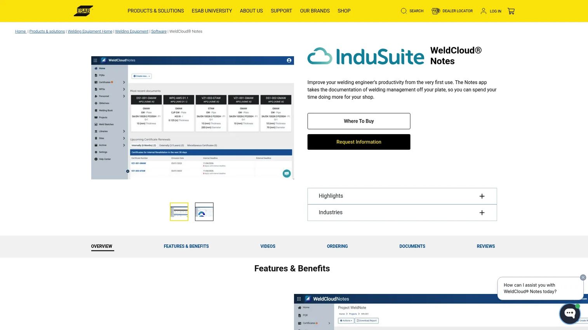
Task: Open the chat assistant bubble icon
Action: 570,313
